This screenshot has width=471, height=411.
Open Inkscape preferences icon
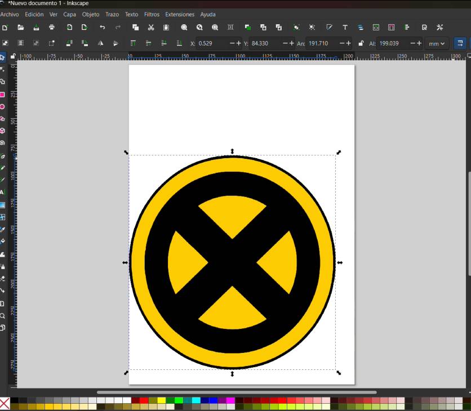tap(440, 28)
